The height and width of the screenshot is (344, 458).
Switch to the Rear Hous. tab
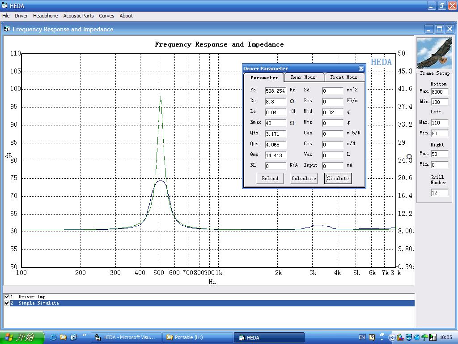click(304, 77)
